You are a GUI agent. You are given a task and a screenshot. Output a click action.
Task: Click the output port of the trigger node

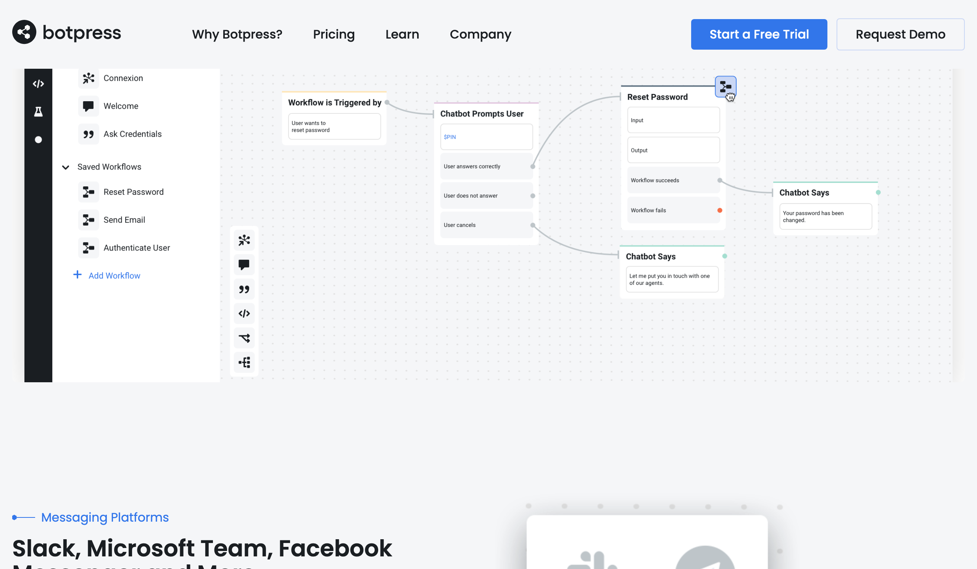pos(387,102)
